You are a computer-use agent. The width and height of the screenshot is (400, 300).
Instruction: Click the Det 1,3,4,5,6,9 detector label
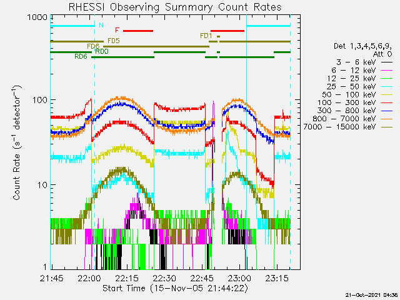point(362,46)
